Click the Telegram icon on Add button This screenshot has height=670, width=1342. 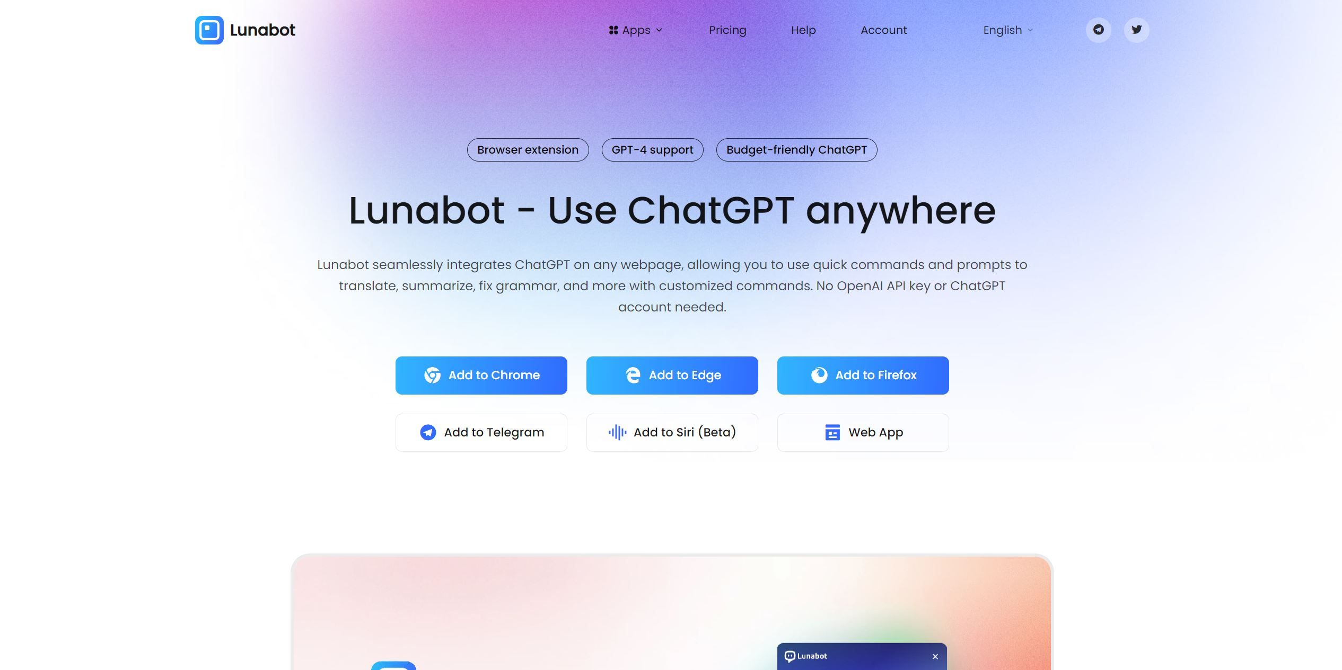tap(426, 432)
